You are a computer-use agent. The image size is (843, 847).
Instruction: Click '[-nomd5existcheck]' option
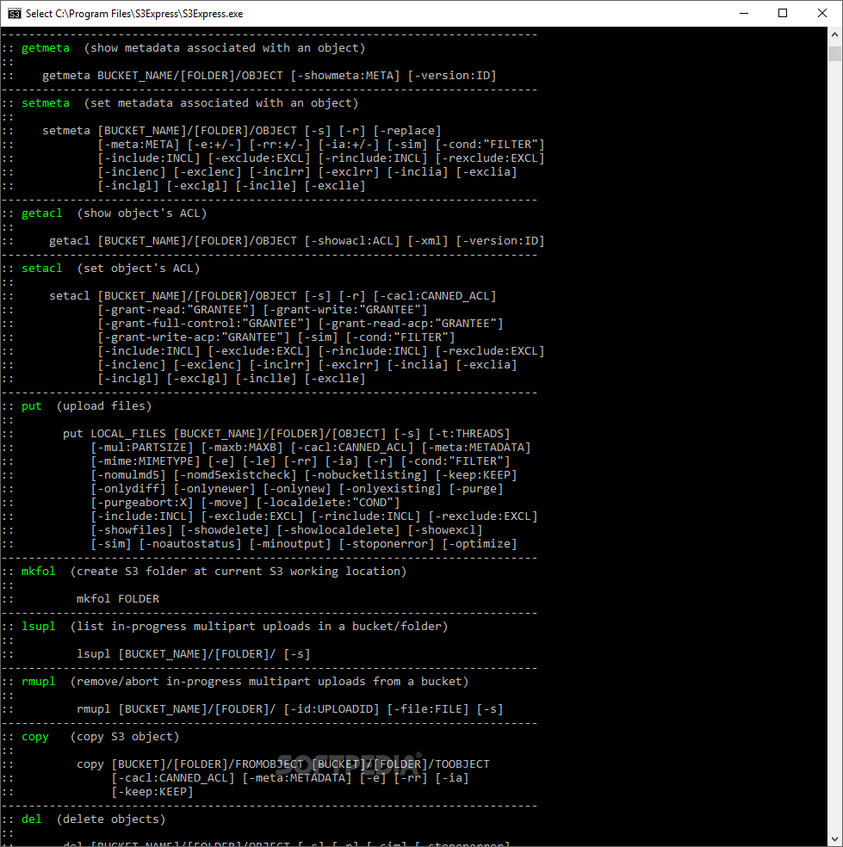tap(235, 475)
